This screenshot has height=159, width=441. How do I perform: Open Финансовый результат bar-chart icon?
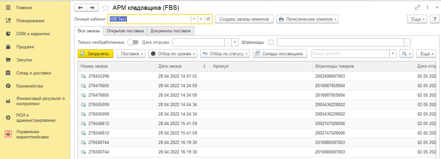click(8, 101)
